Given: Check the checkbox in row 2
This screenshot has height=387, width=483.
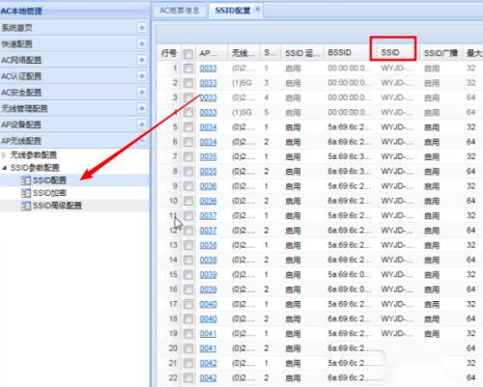Looking at the screenshot, I should coord(188,83).
